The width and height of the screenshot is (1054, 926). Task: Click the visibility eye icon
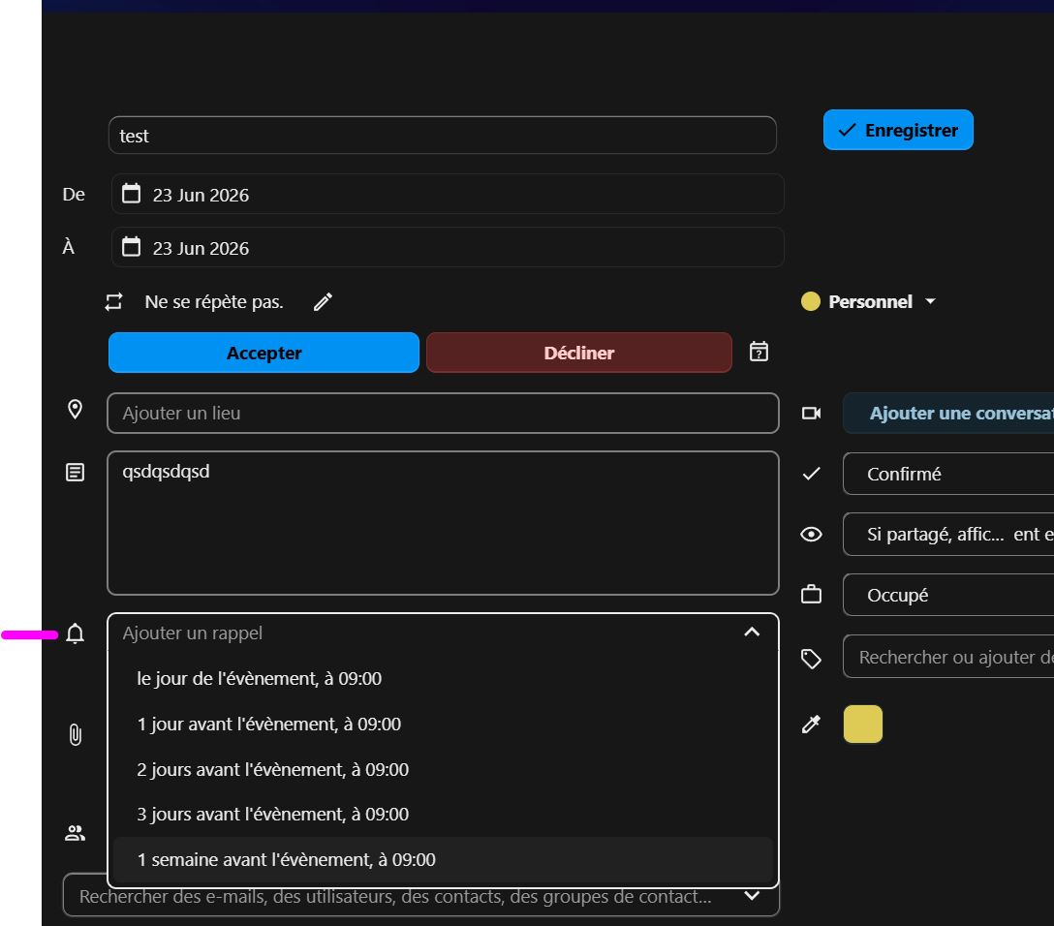click(x=812, y=535)
